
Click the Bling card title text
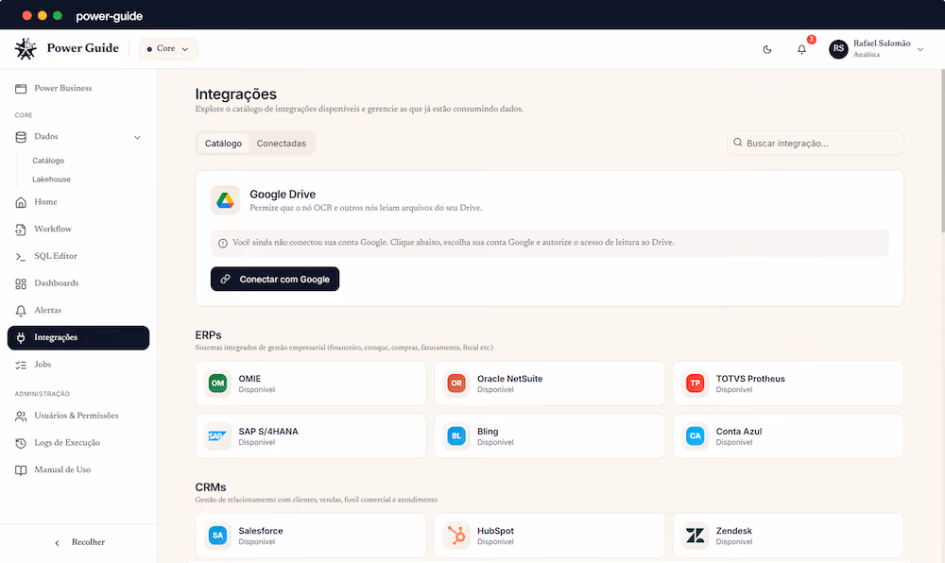488,431
